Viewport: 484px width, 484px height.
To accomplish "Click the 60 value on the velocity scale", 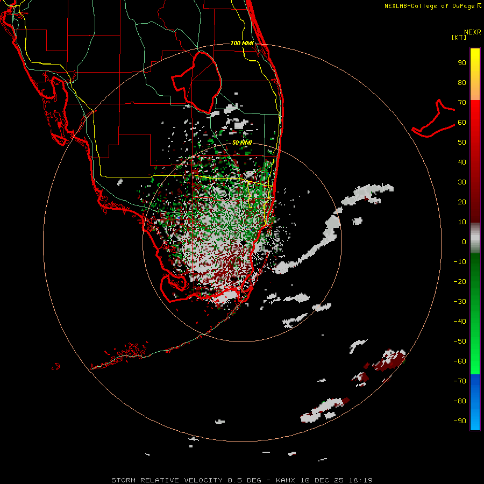I will click(462, 123).
